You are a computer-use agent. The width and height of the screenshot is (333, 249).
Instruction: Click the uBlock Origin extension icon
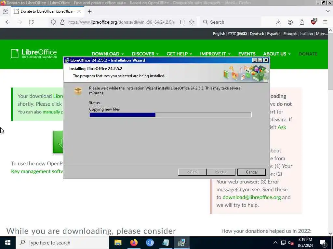pos(314,22)
